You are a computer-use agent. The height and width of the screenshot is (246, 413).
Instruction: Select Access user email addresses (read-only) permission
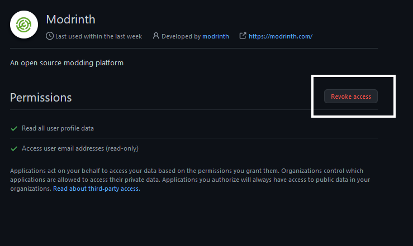tap(80, 148)
